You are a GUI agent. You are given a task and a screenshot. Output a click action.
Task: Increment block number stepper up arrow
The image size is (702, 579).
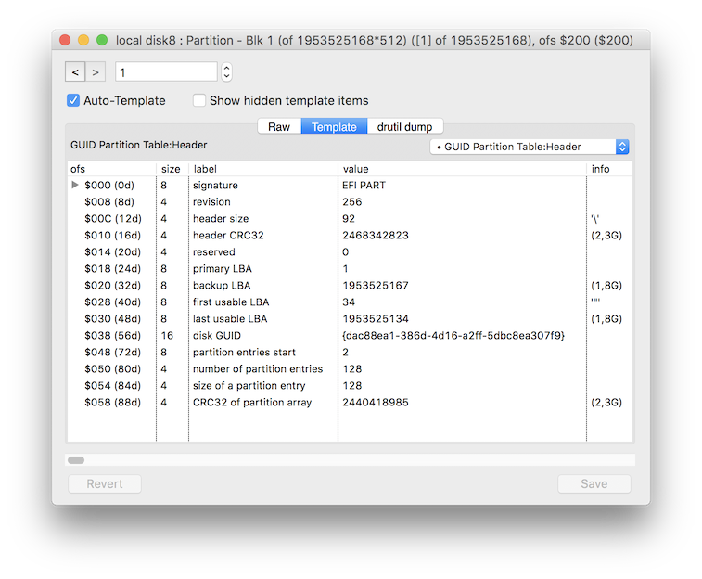coord(226,68)
